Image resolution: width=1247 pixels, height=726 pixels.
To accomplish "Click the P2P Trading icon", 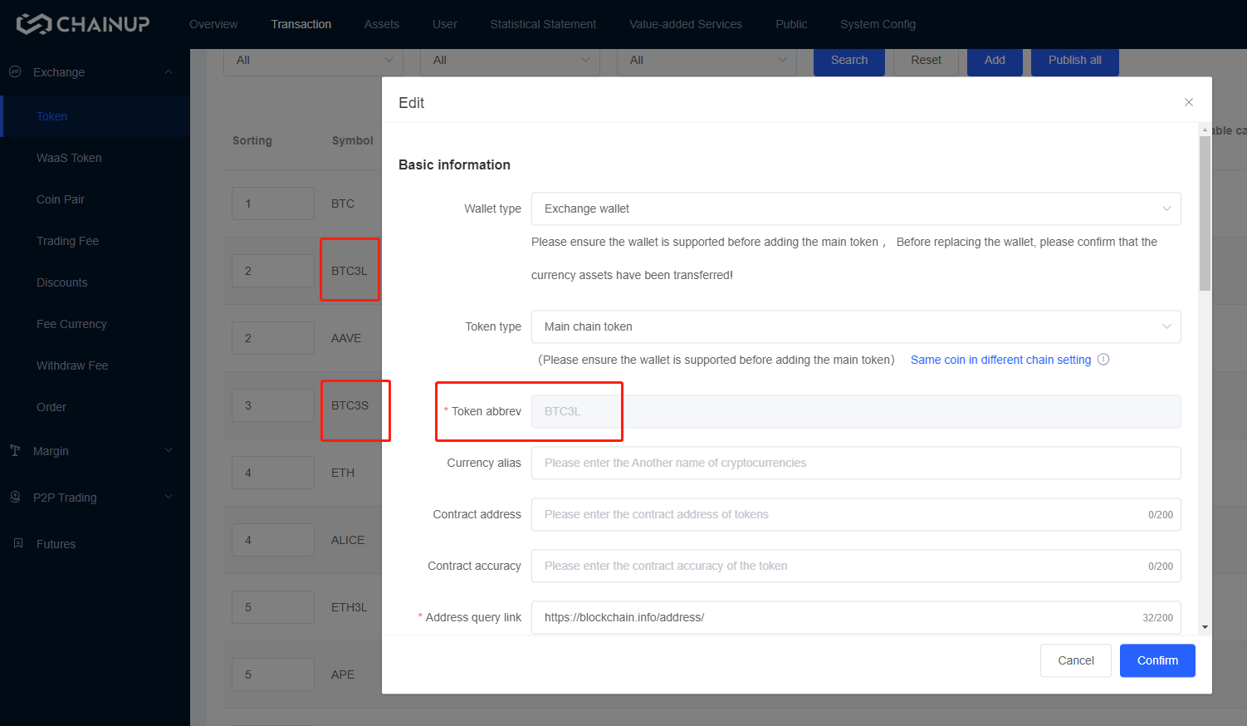I will tap(15, 497).
